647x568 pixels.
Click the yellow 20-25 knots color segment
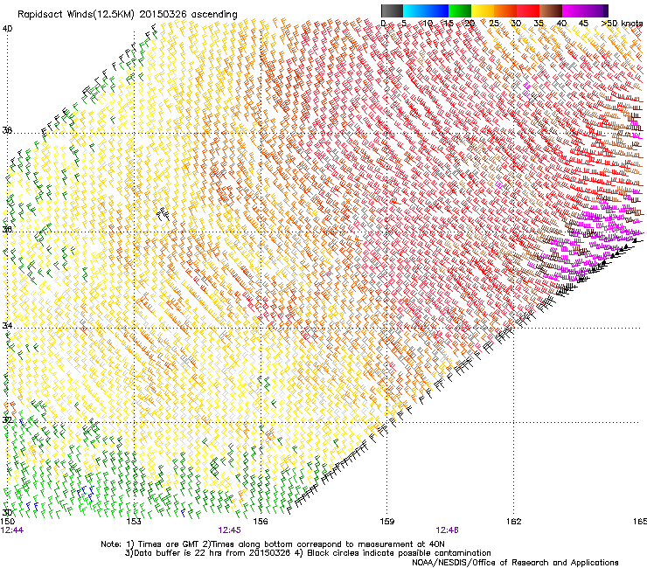tap(483, 10)
